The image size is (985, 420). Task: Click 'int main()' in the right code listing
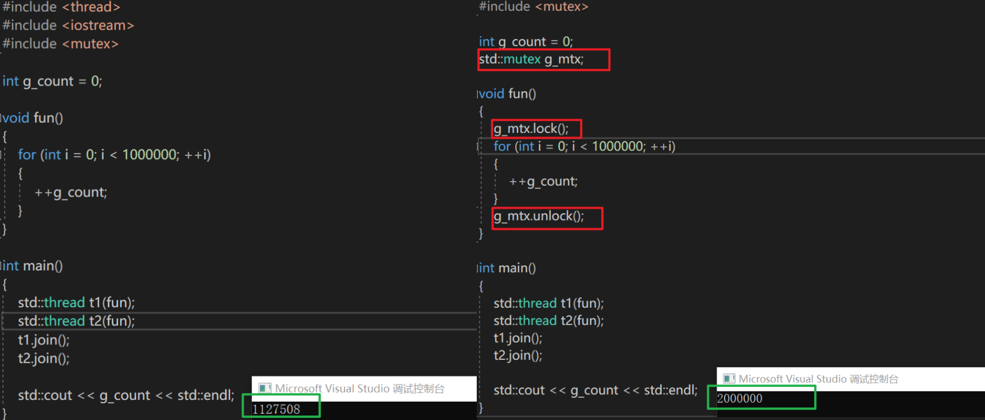click(x=507, y=268)
